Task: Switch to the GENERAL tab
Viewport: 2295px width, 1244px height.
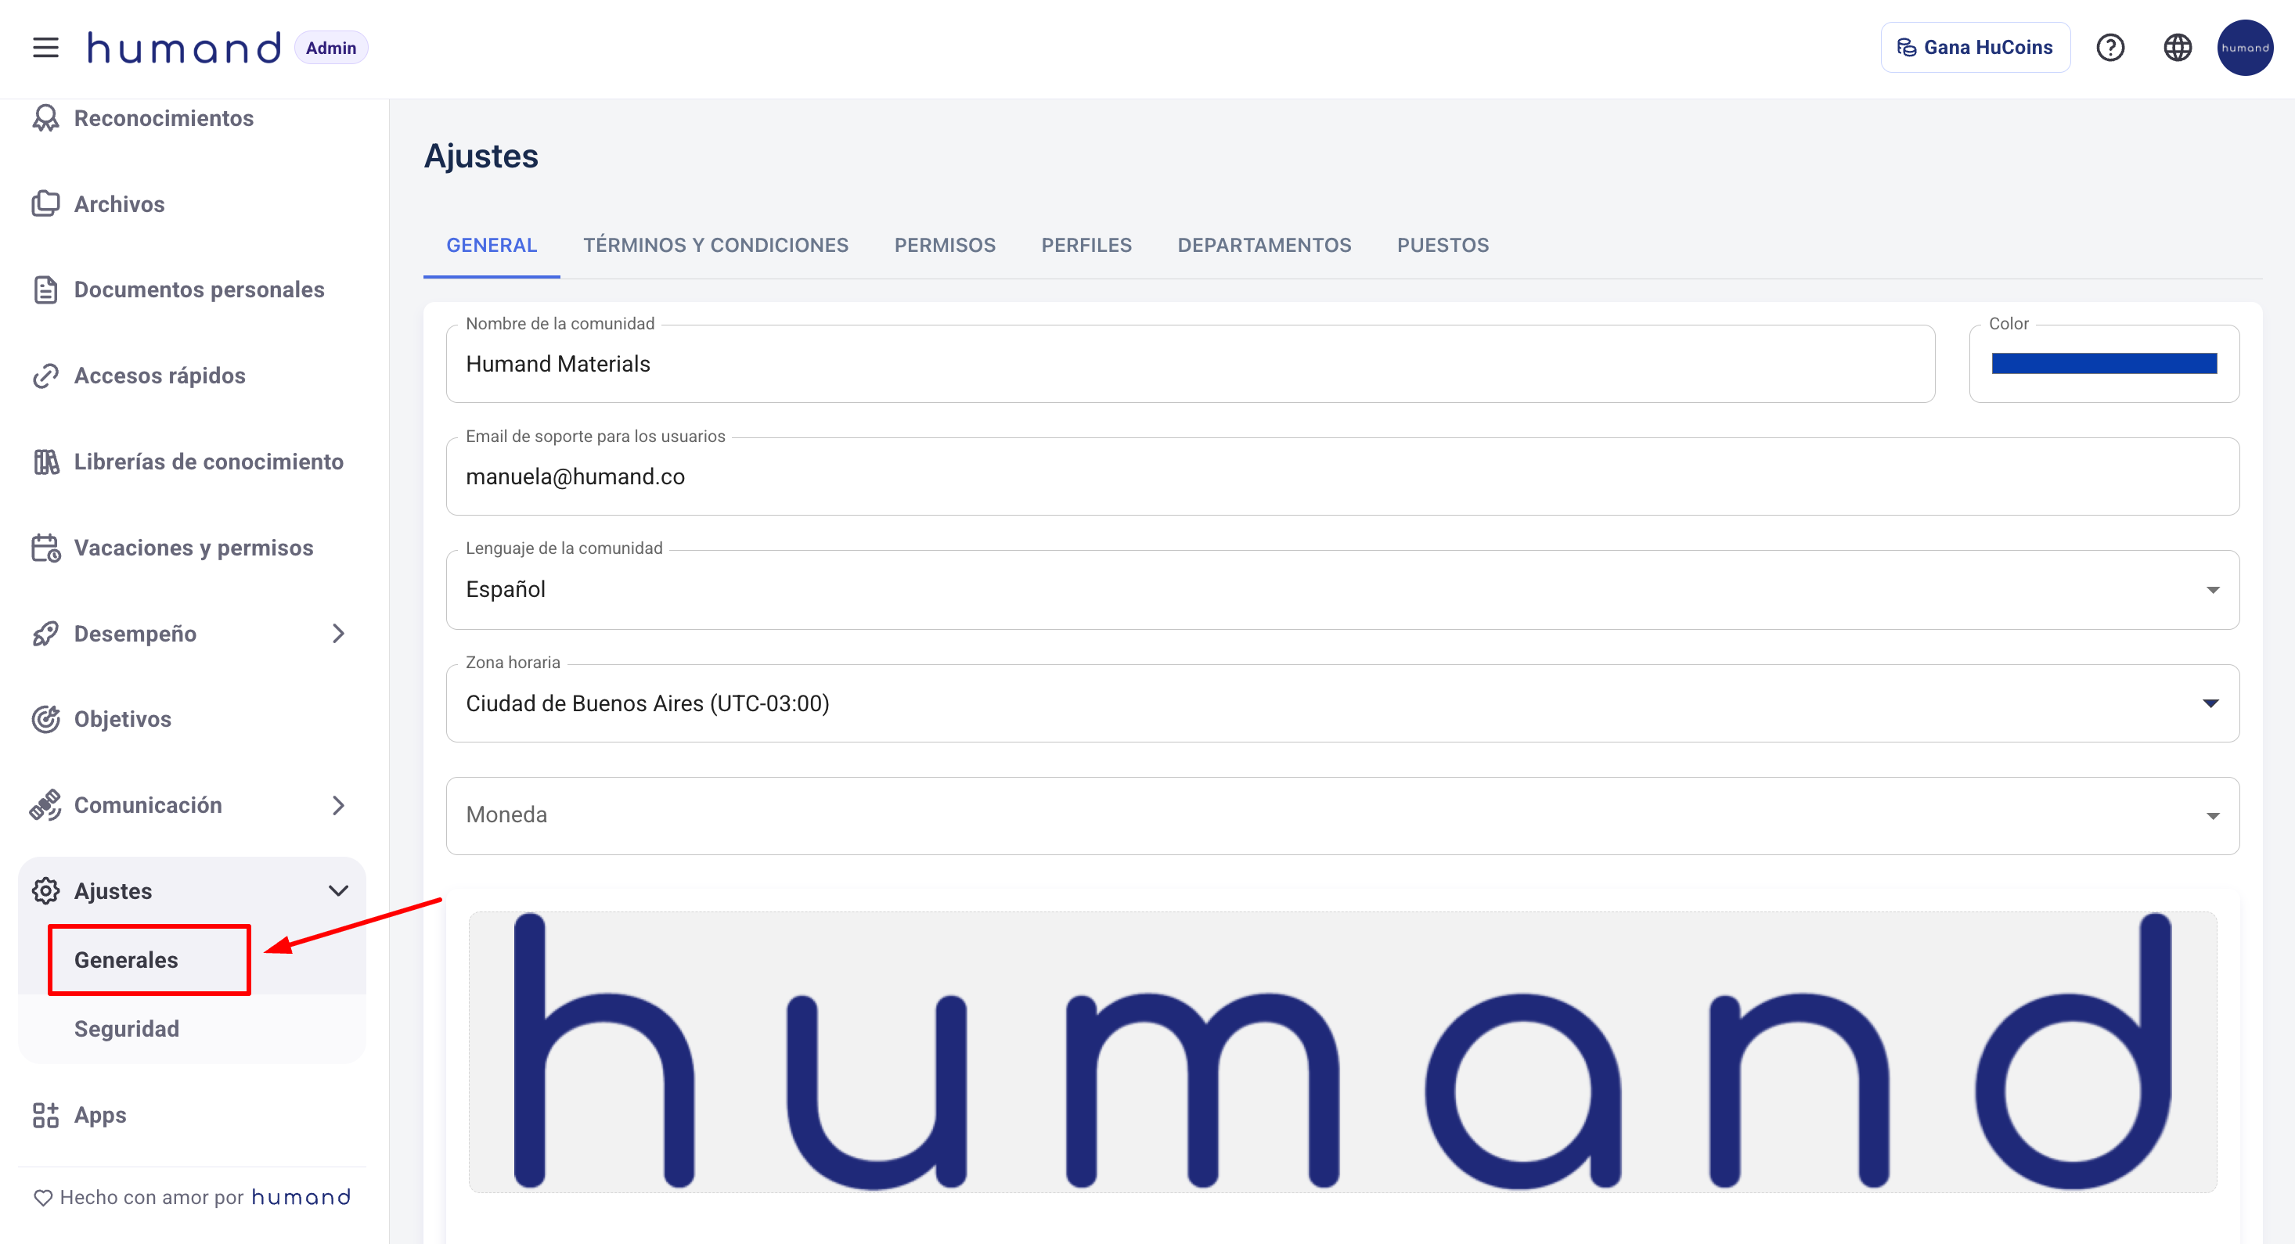Action: click(492, 245)
